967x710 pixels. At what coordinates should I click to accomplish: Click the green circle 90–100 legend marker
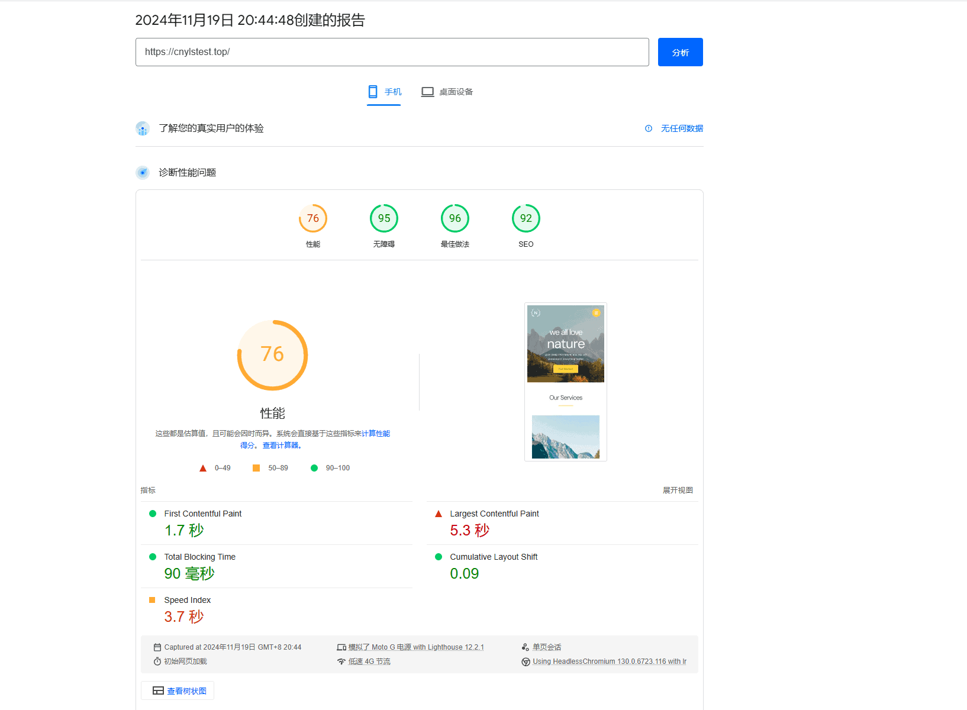click(314, 468)
